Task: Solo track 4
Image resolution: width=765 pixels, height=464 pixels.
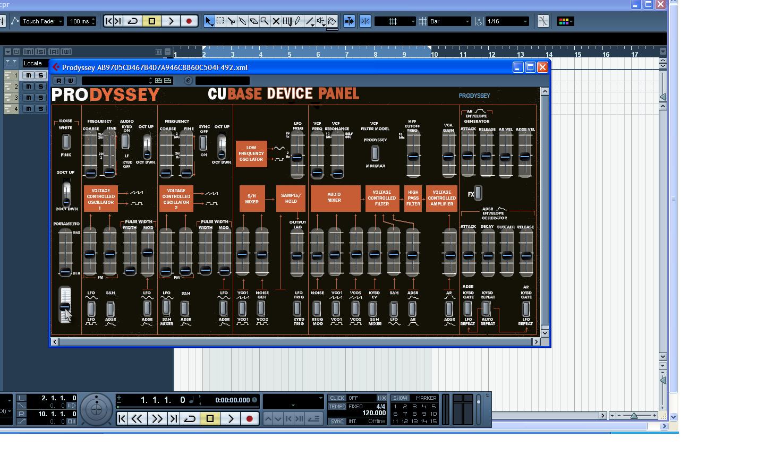Action: 40,109
